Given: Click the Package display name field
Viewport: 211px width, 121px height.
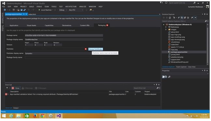Looking at the screenshot, I should [64, 39].
